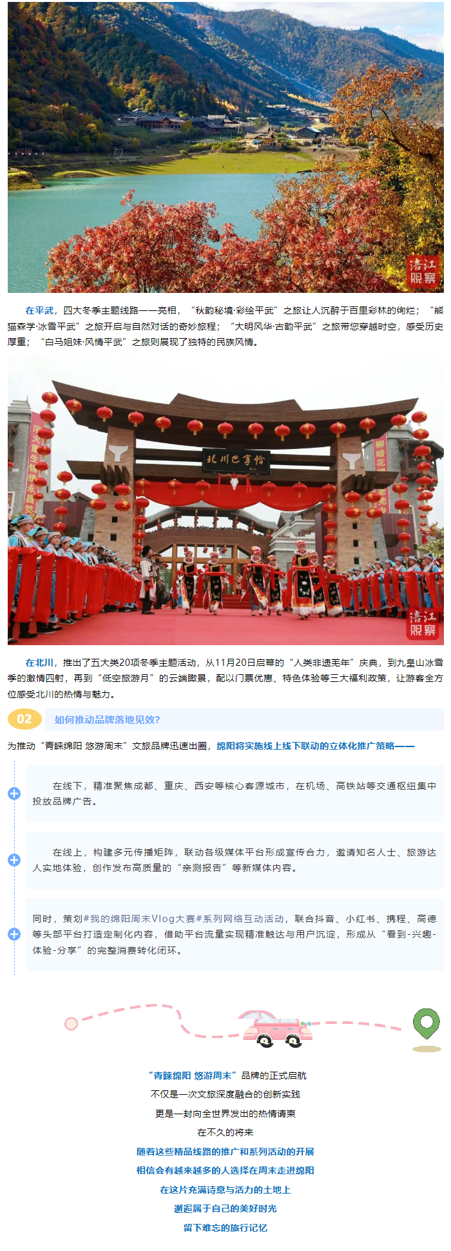451x1251 pixels.
Task: Click the heading 如何推动品牌落地见效?
Action: click(107, 719)
